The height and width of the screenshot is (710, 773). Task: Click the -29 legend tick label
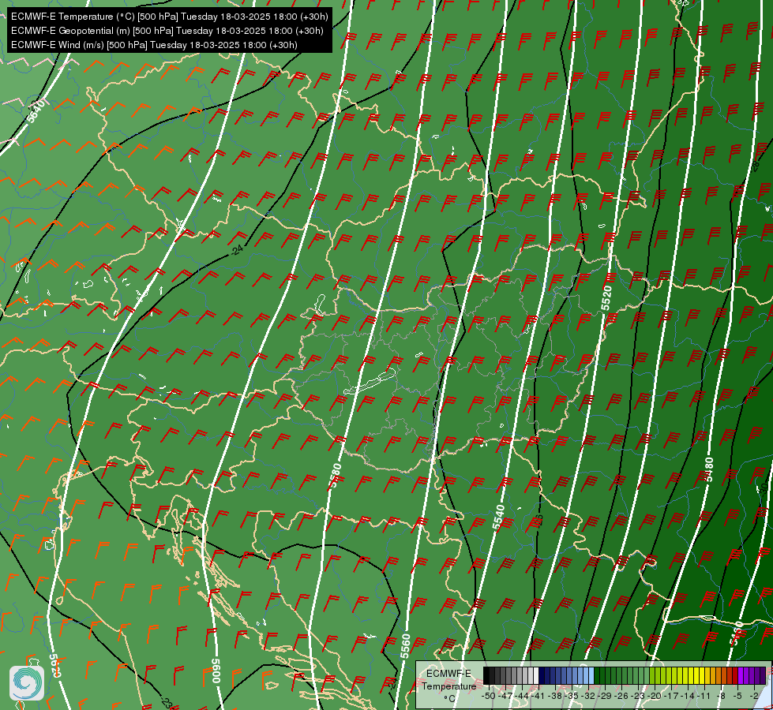point(605,696)
